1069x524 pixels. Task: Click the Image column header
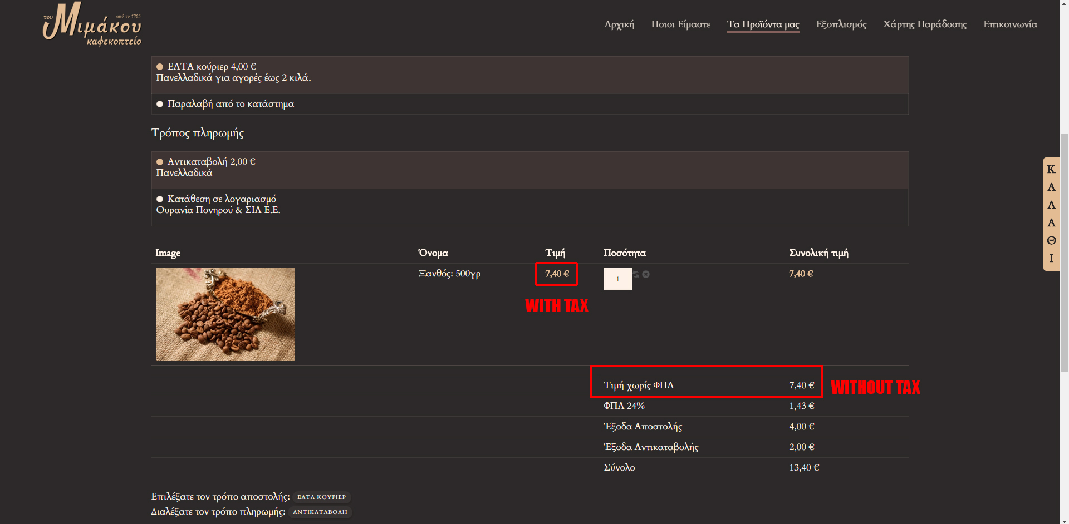[168, 254]
